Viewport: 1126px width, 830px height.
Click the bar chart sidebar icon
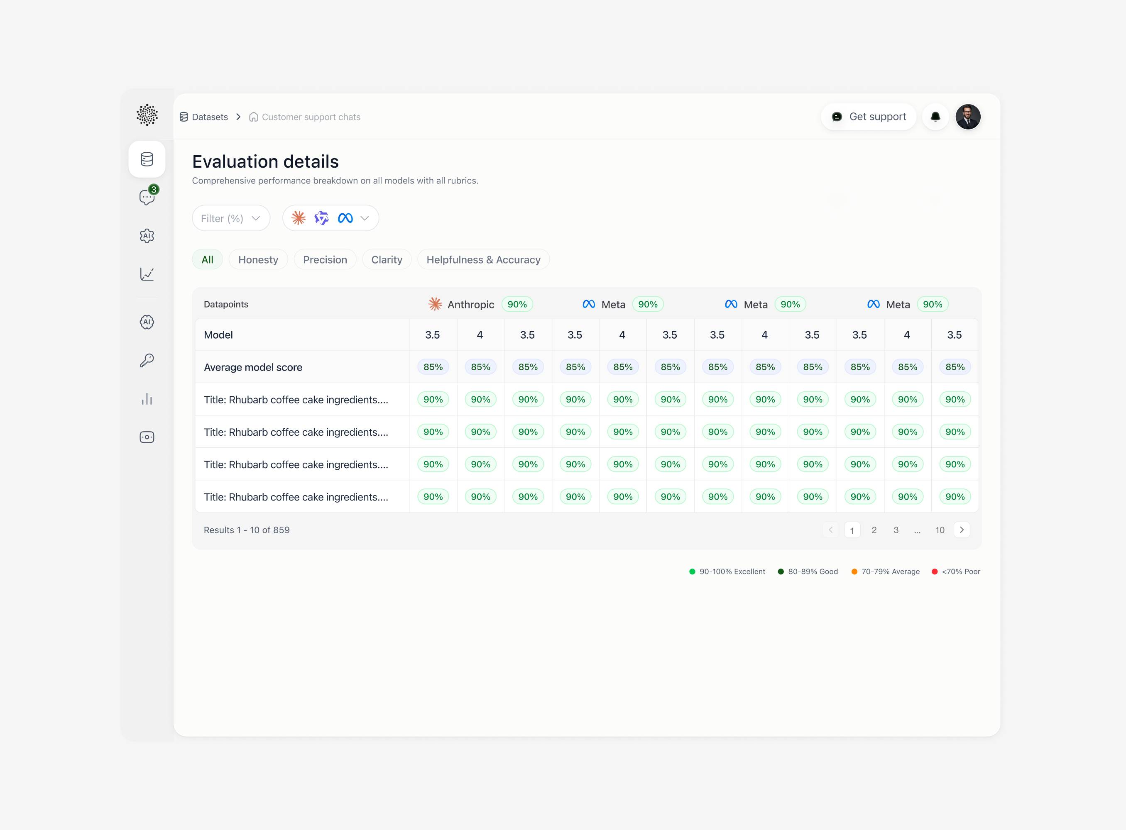(147, 399)
